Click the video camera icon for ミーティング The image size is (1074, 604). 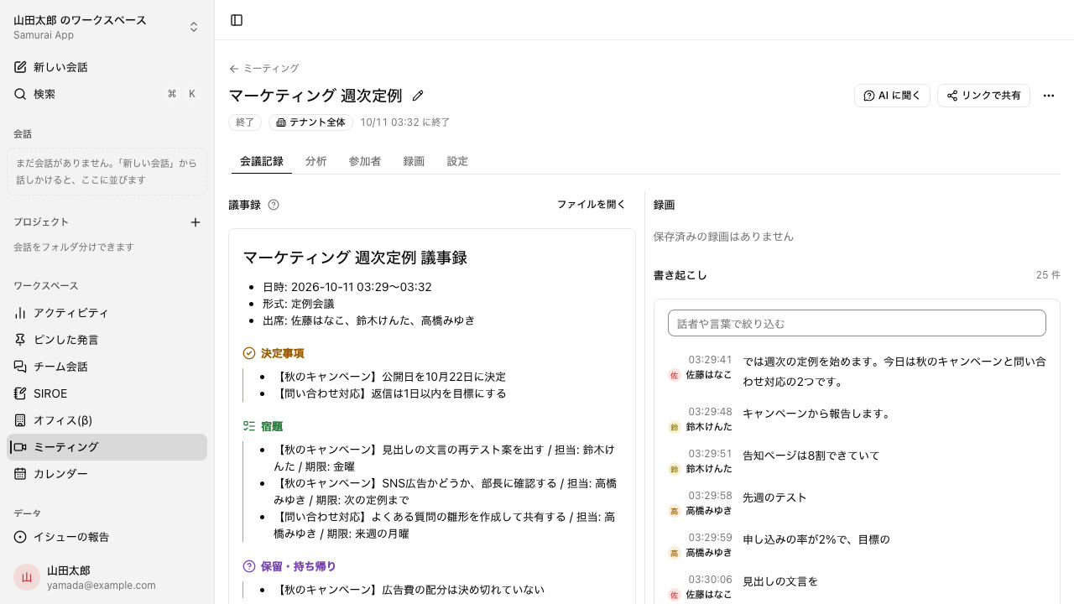click(x=20, y=447)
